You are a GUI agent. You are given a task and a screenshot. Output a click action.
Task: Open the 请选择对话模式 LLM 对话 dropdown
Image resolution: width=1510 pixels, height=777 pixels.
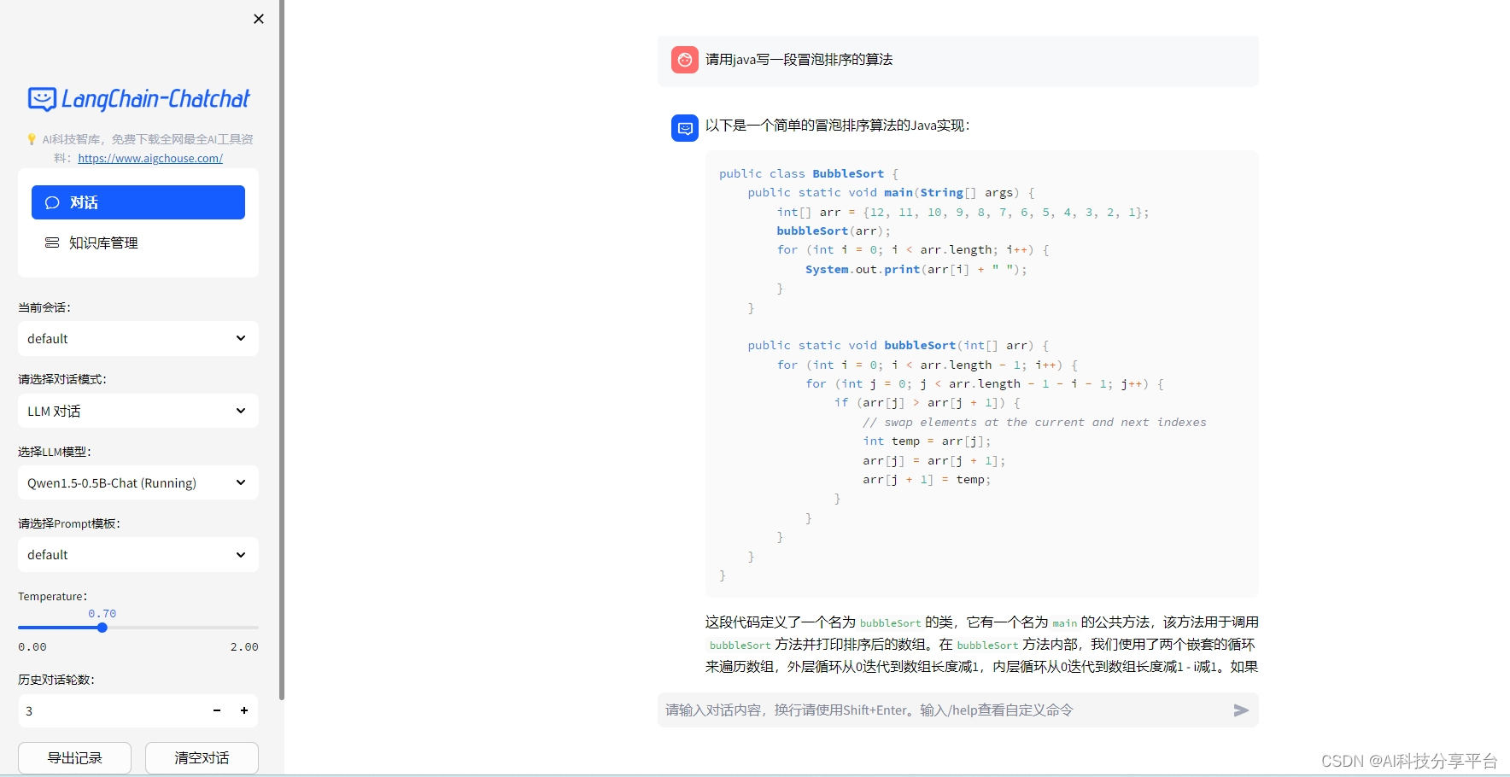pyautogui.click(x=138, y=411)
